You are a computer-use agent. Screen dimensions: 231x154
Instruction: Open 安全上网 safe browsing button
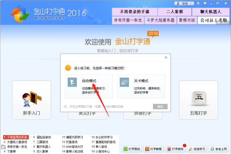coord(218,149)
